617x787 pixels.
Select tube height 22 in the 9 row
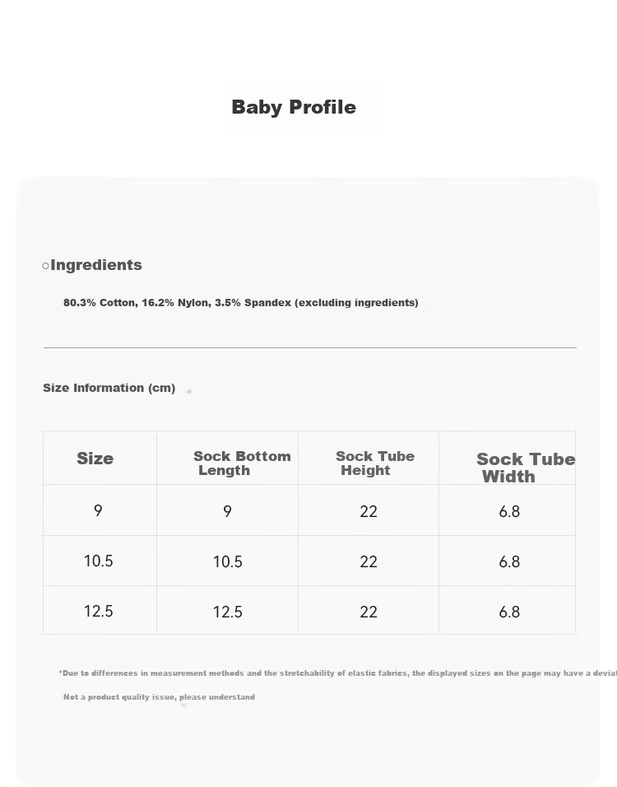pos(369,511)
